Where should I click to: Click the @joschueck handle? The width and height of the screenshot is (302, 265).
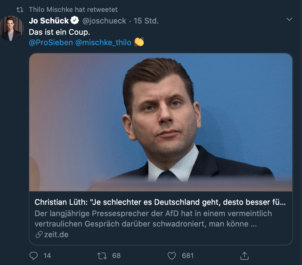point(104,21)
